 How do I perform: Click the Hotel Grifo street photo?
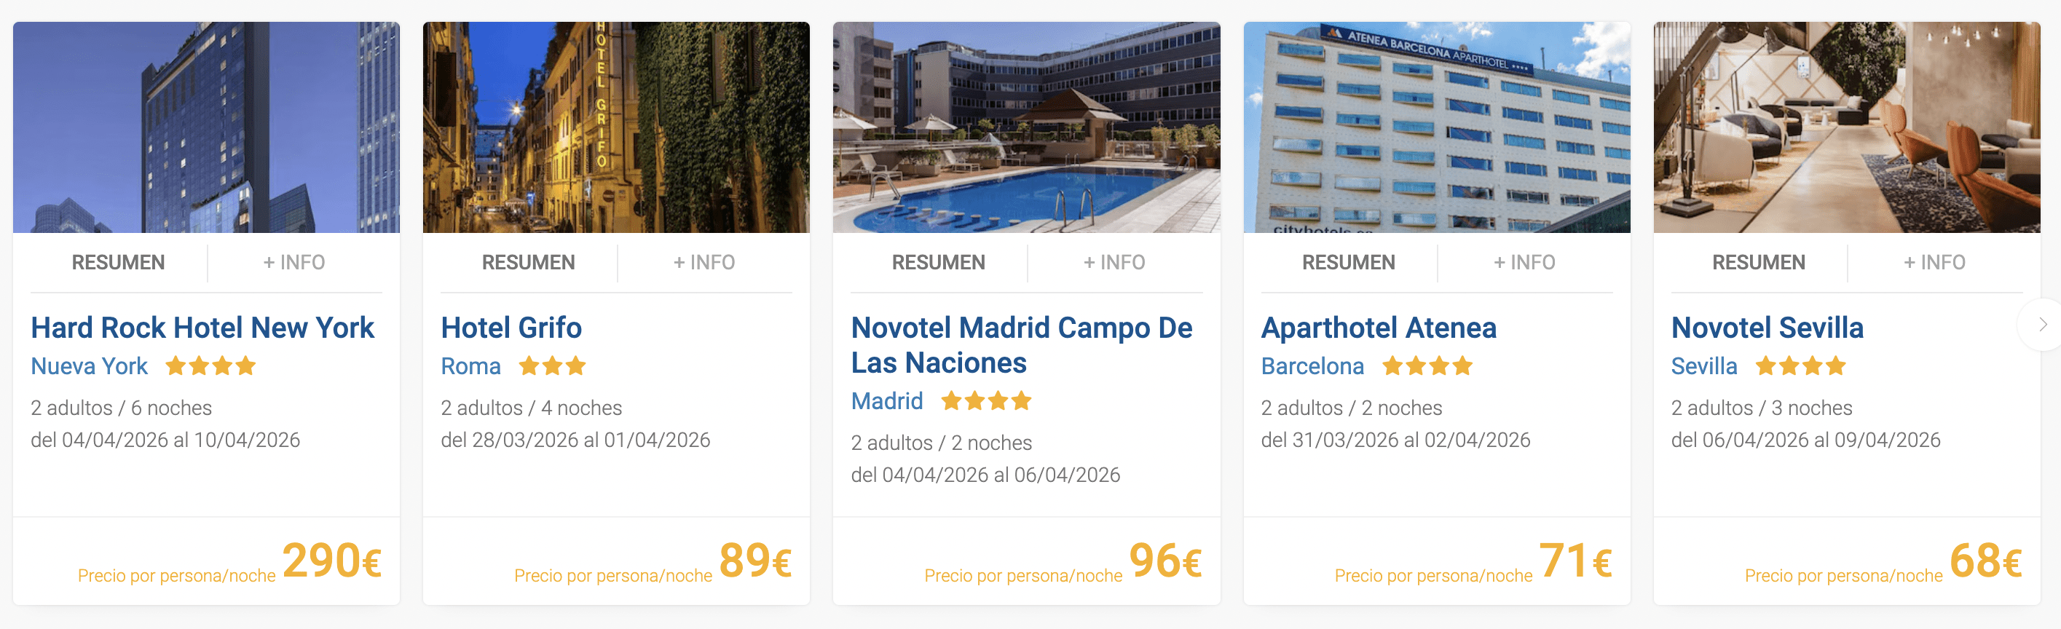point(616,127)
